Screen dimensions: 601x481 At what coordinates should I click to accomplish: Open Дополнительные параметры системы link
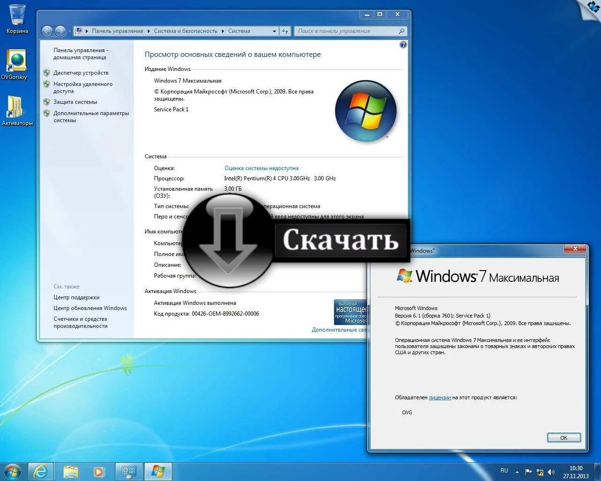[x=91, y=116]
